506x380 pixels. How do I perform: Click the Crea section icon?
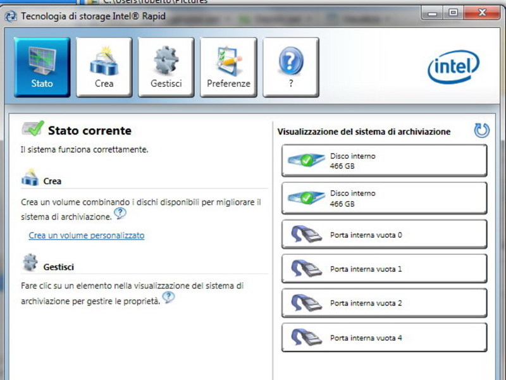pyautogui.click(x=30, y=178)
